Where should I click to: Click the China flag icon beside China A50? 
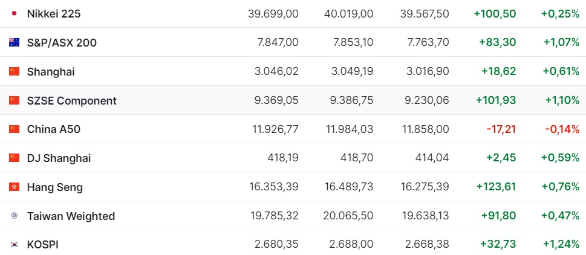[x=14, y=129]
